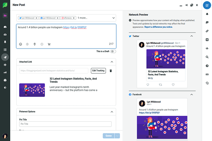Click the Edit Tracking button
This screenshot has width=212, height=141.
tap(98, 70)
